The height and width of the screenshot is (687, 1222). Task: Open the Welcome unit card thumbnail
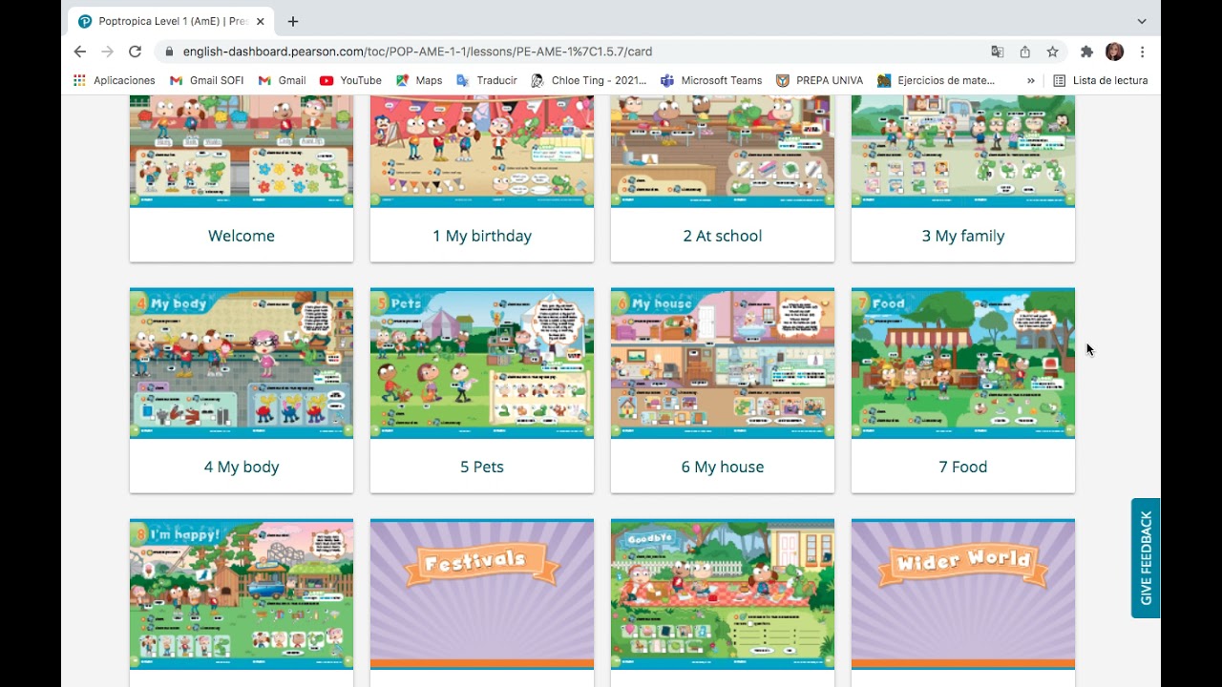click(x=242, y=151)
